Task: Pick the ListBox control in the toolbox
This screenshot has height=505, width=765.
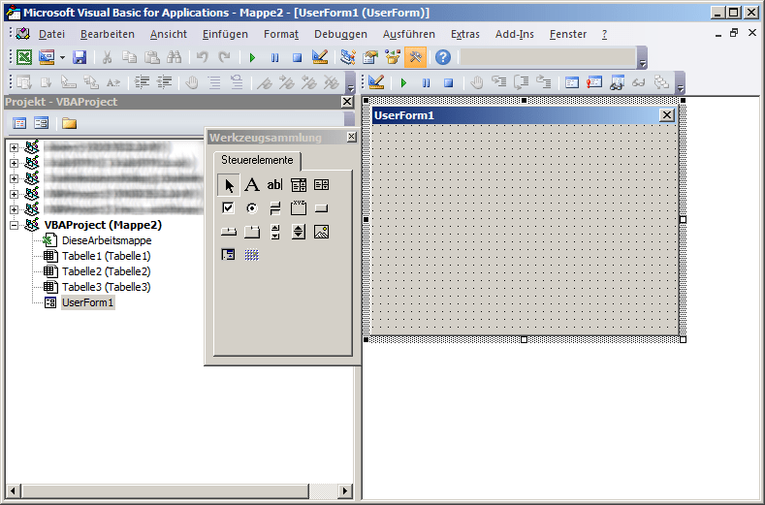Action: pos(322,185)
